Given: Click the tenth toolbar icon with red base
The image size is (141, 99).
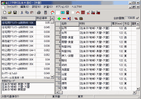Looking at the screenshot, I should (88, 12).
